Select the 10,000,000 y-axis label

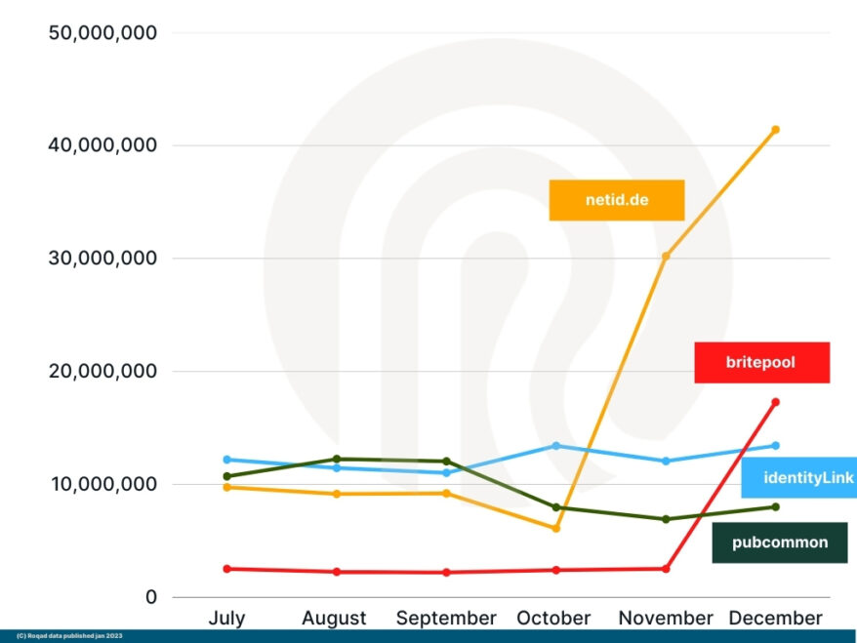pyautogui.click(x=102, y=485)
